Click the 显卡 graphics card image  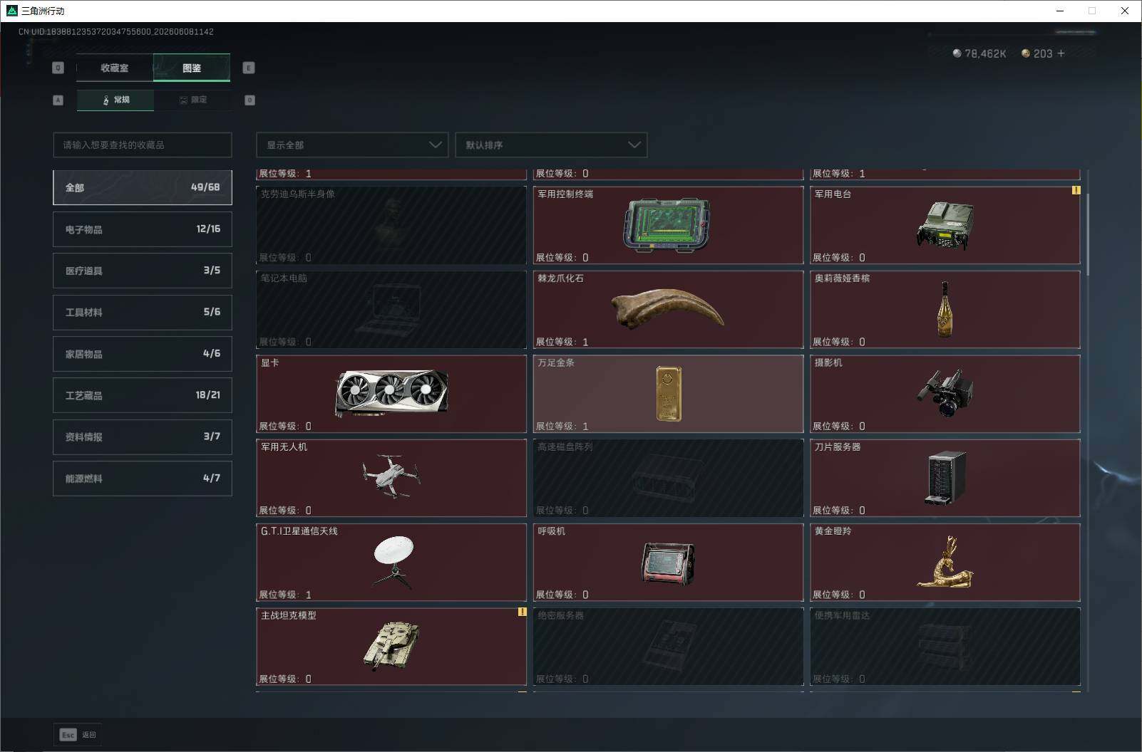(x=391, y=393)
